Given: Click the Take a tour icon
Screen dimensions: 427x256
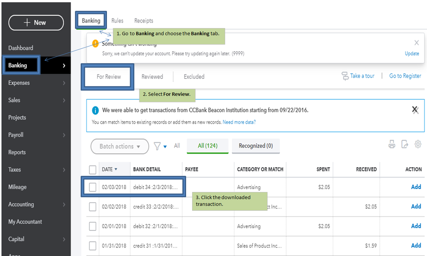Looking at the screenshot, I should (345, 76).
